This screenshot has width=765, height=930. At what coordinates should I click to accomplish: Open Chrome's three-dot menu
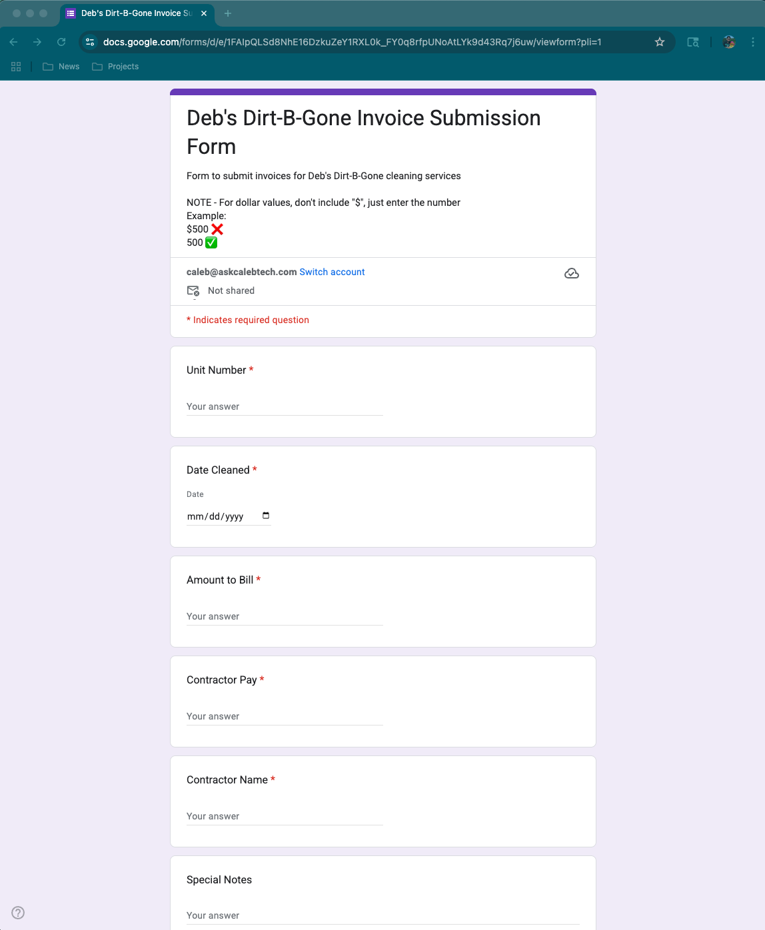[753, 42]
